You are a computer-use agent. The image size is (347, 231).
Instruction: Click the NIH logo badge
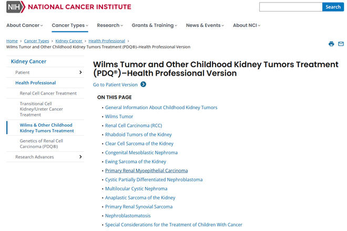pos(16,7)
